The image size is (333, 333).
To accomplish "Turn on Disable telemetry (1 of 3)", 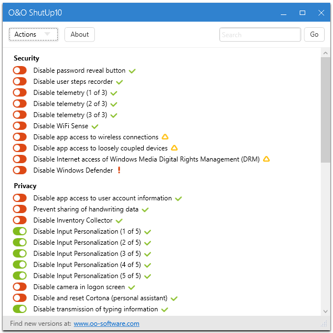I will click(x=20, y=93).
